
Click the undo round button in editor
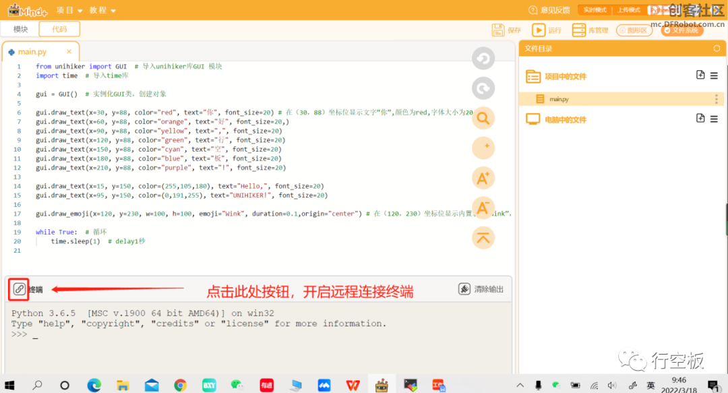(483, 59)
